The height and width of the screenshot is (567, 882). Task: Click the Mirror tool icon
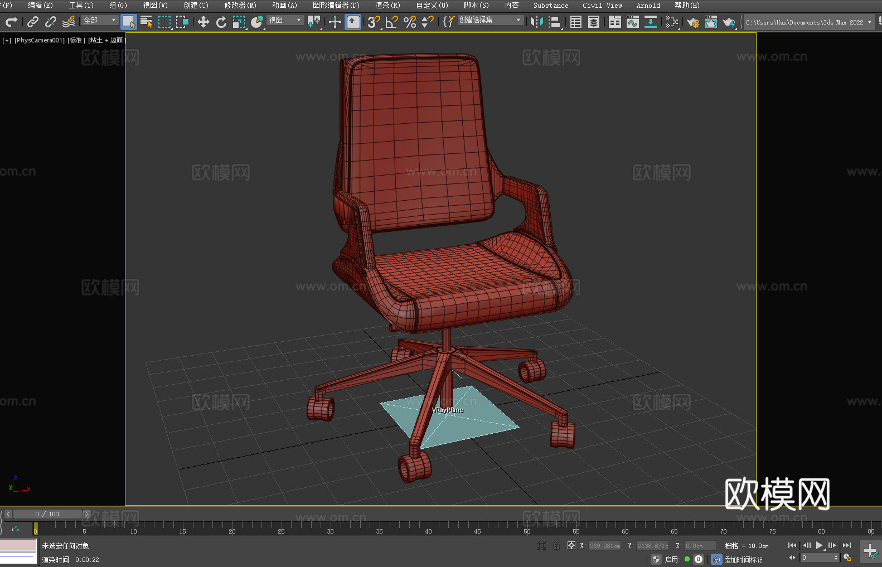pos(537,22)
